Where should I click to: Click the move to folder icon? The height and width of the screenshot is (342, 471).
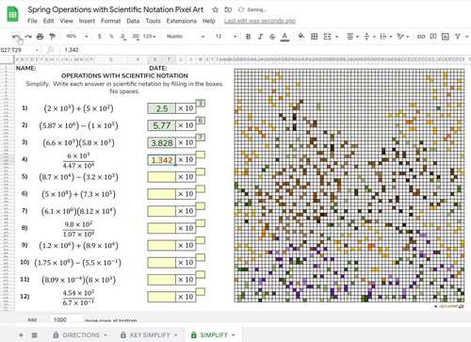(228, 9)
